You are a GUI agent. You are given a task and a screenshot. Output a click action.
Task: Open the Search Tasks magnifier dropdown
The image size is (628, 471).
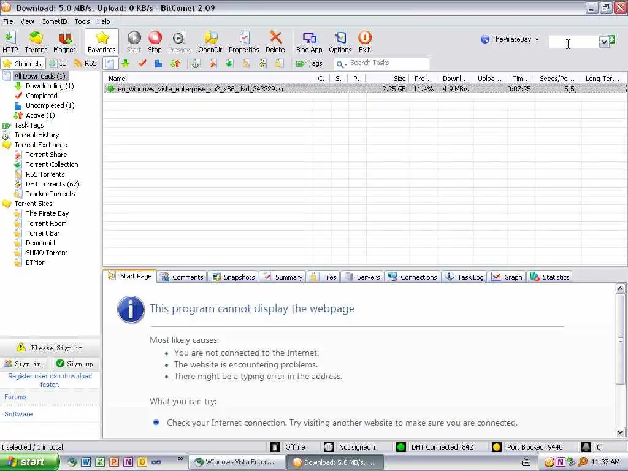click(x=341, y=64)
